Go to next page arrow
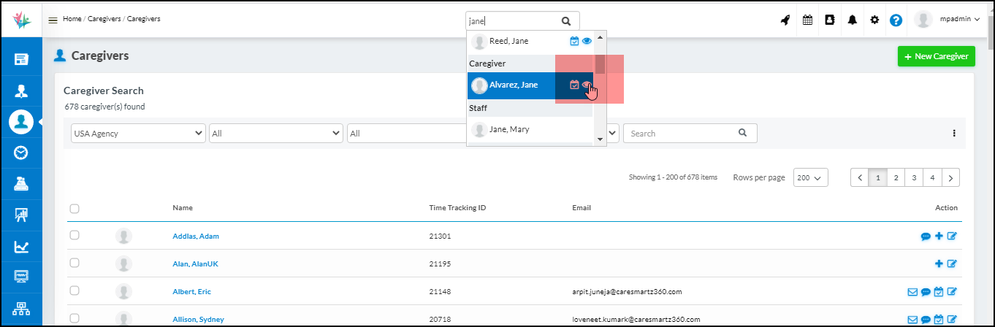Image resolution: width=995 pixels, height=327 pixels. pyautogui.click(x=950, y=177)
